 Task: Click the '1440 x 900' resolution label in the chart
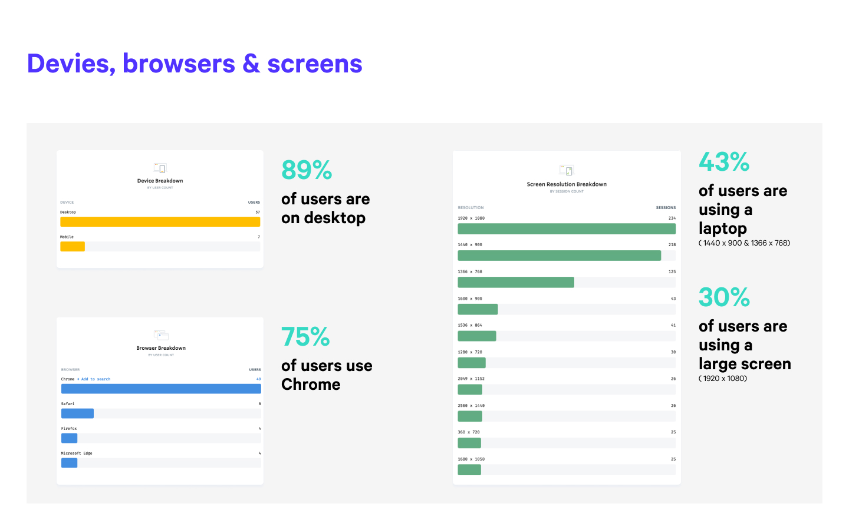(470, 244)
